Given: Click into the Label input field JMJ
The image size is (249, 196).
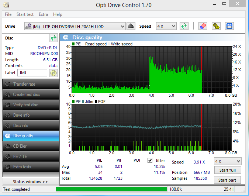Looking at the screenshot, I should 32,73.
